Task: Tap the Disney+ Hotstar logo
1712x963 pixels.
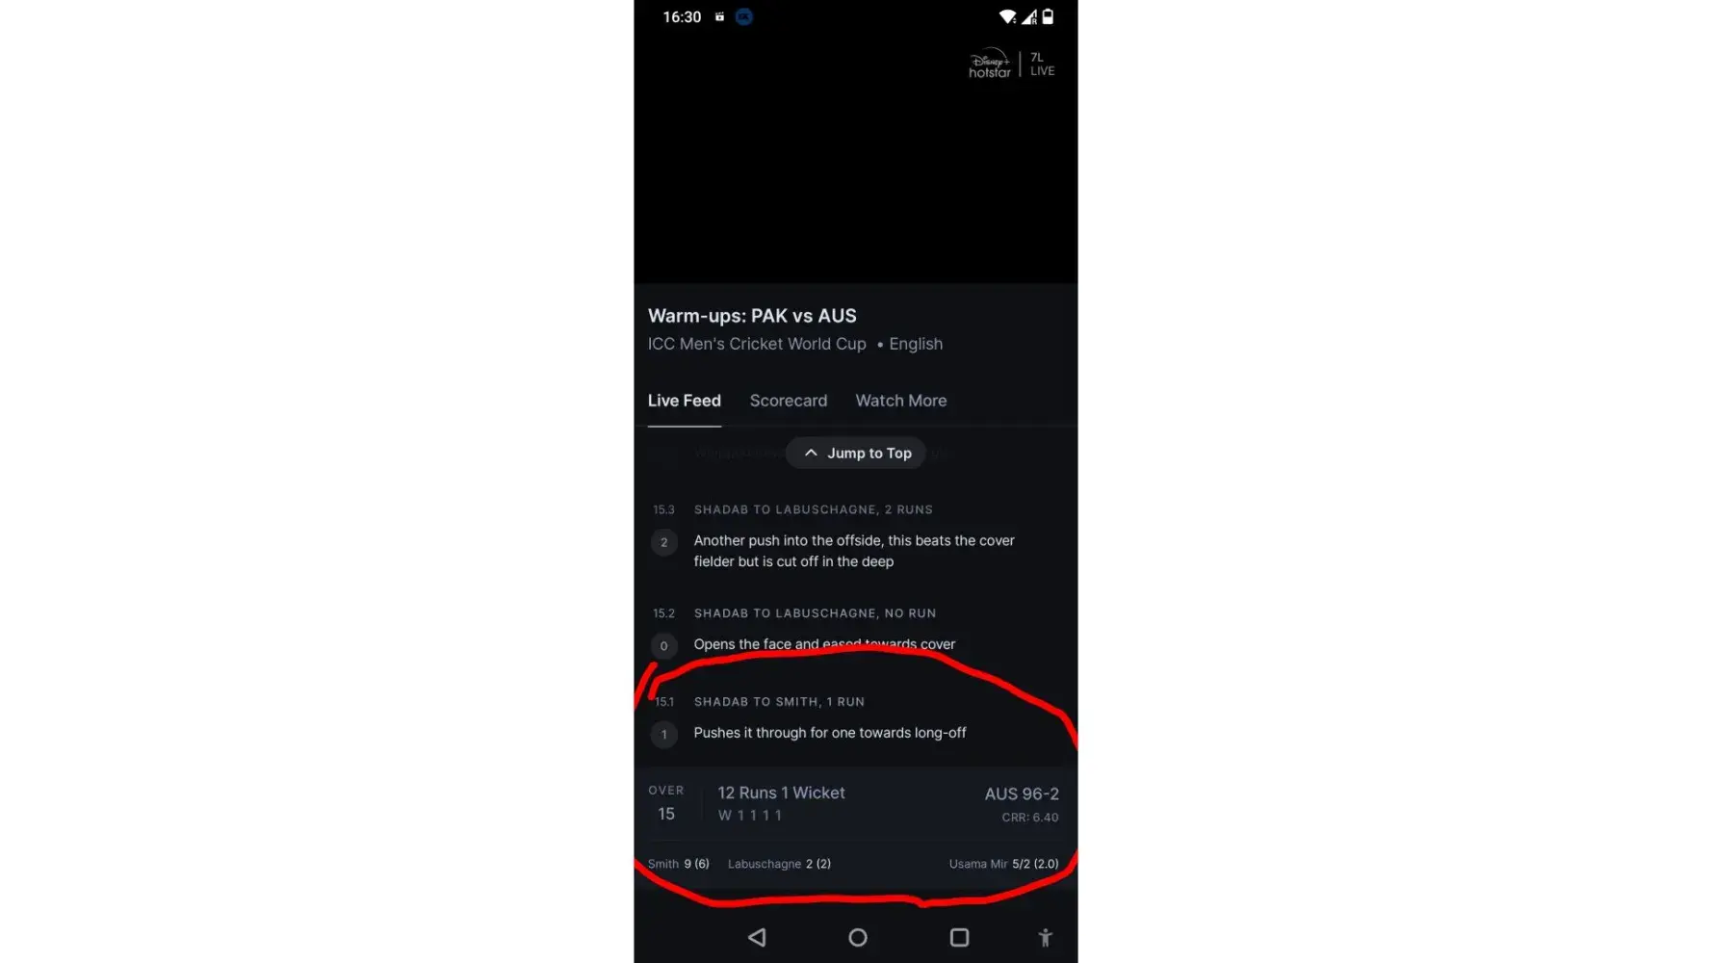Action: (990, 64)
